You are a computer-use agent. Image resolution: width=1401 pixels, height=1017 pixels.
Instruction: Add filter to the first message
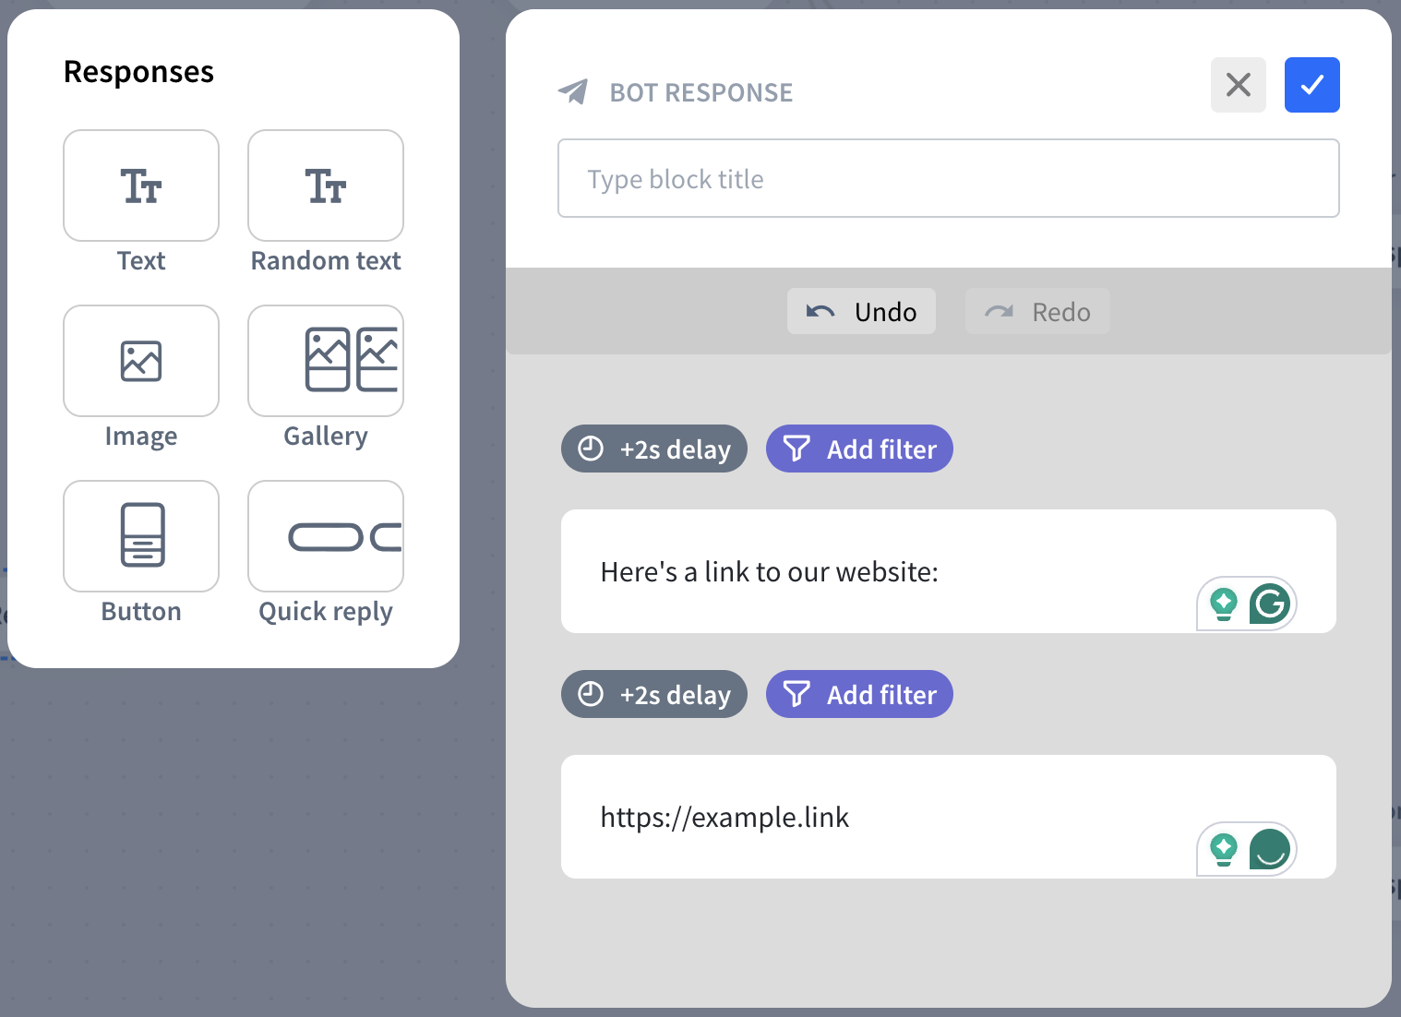859,449
